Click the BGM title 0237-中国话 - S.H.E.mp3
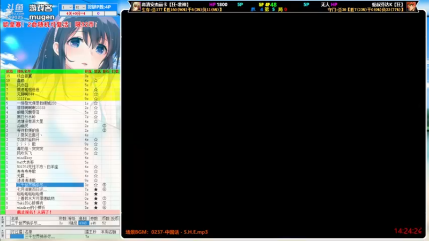The image size is (429, 241). [179, 232]
